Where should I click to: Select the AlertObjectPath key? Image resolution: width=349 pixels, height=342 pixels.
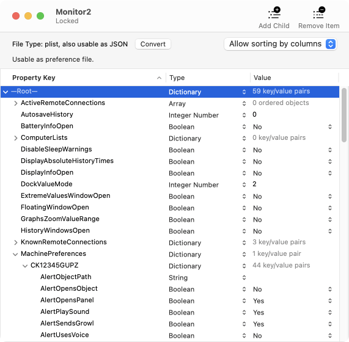66,277
